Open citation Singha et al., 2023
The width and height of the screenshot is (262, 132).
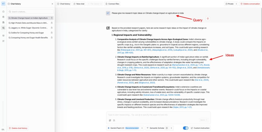tap(147, 83)
